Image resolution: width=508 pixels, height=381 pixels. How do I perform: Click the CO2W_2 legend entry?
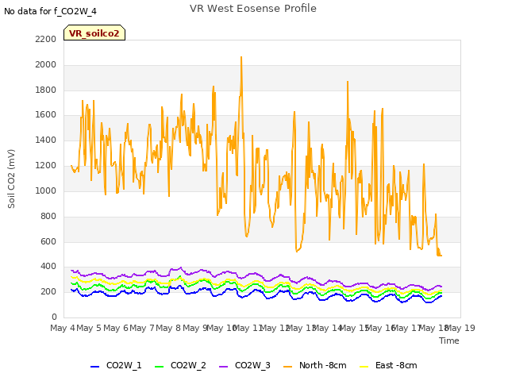point(180,366)
